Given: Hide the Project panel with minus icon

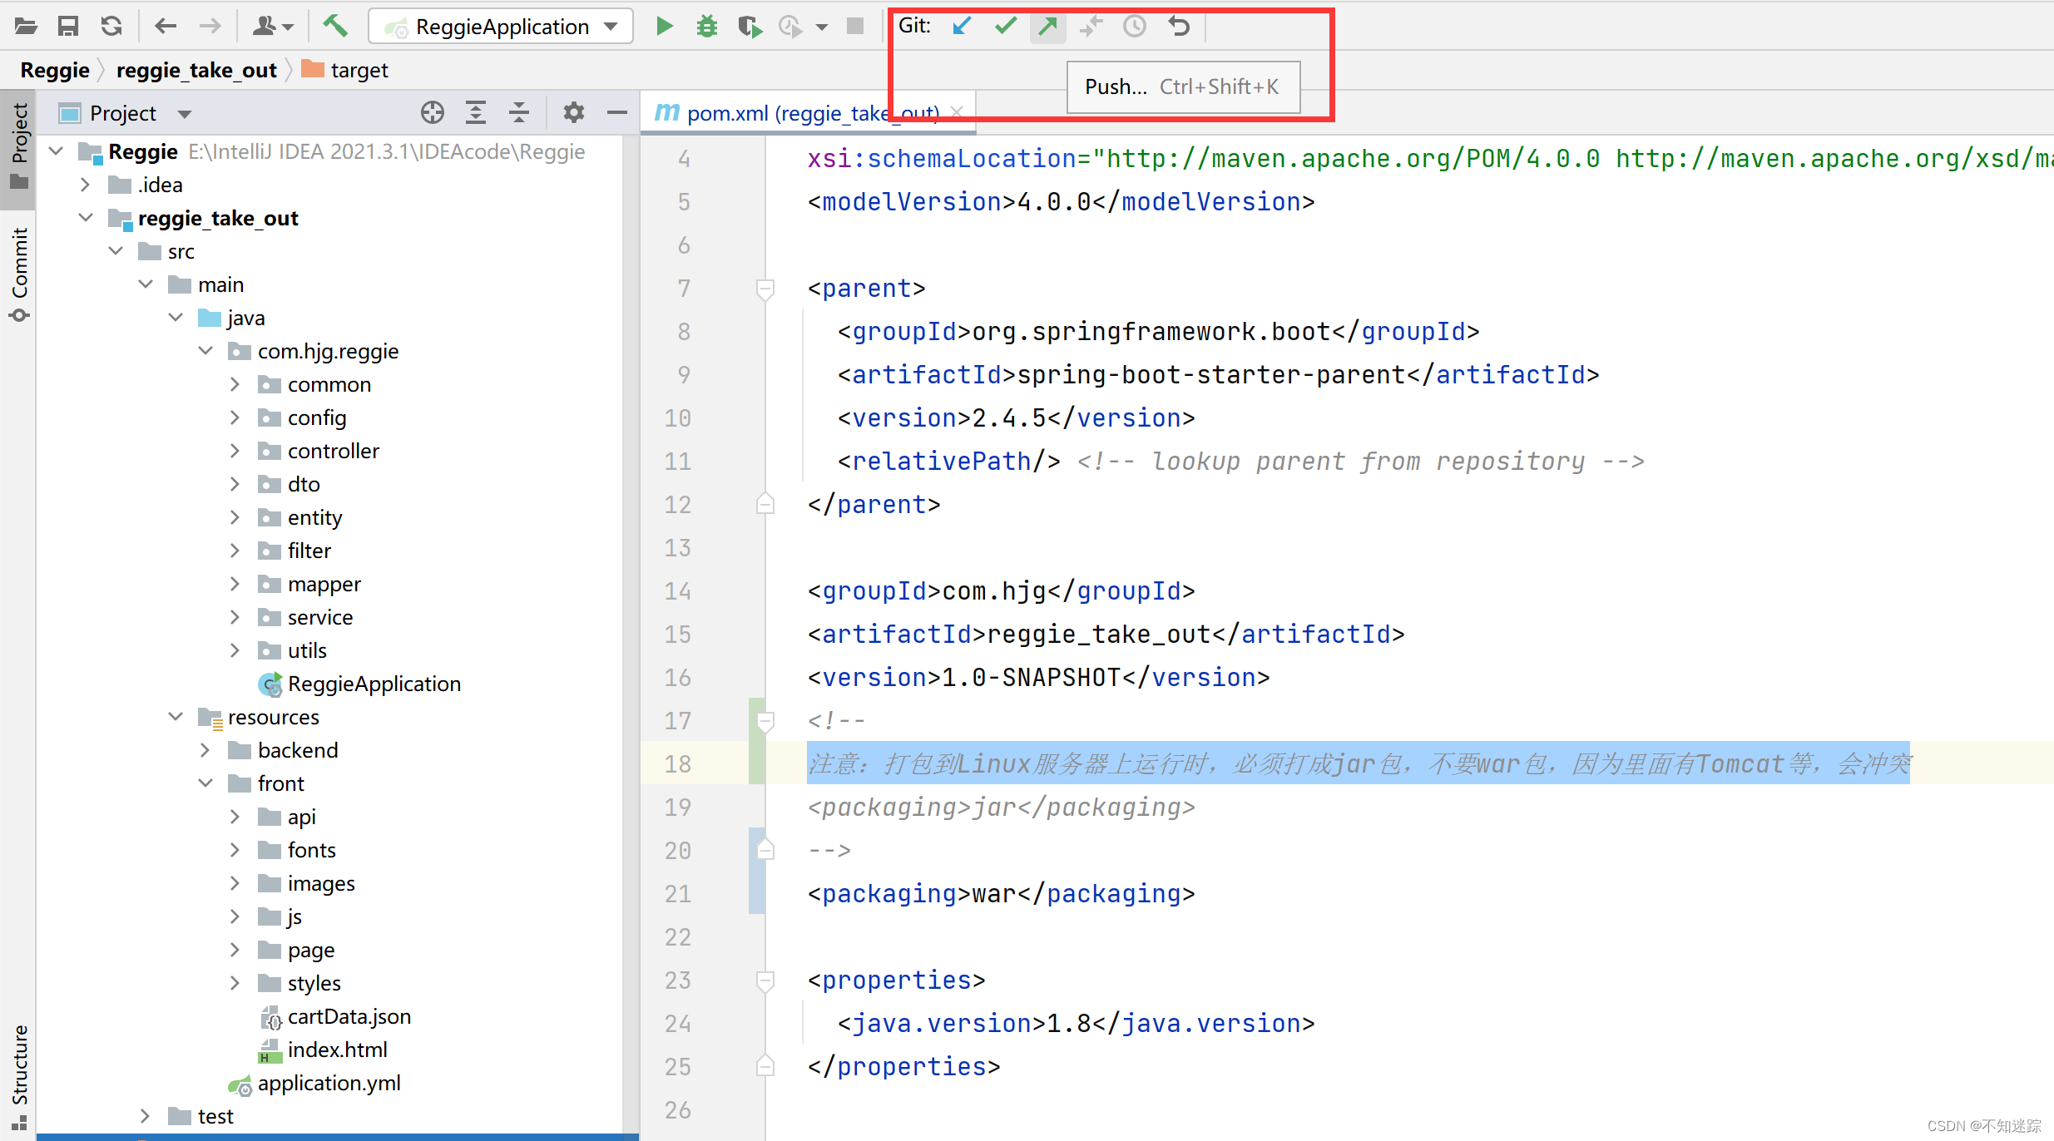Looking at the screenshot, I should (x=616, y=113).
